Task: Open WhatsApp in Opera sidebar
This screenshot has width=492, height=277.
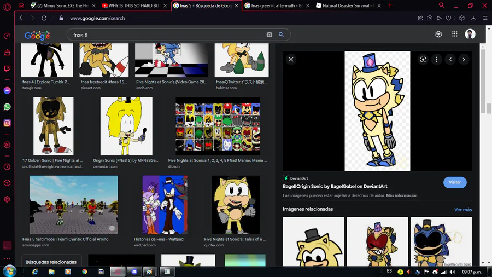Action: 7,107
